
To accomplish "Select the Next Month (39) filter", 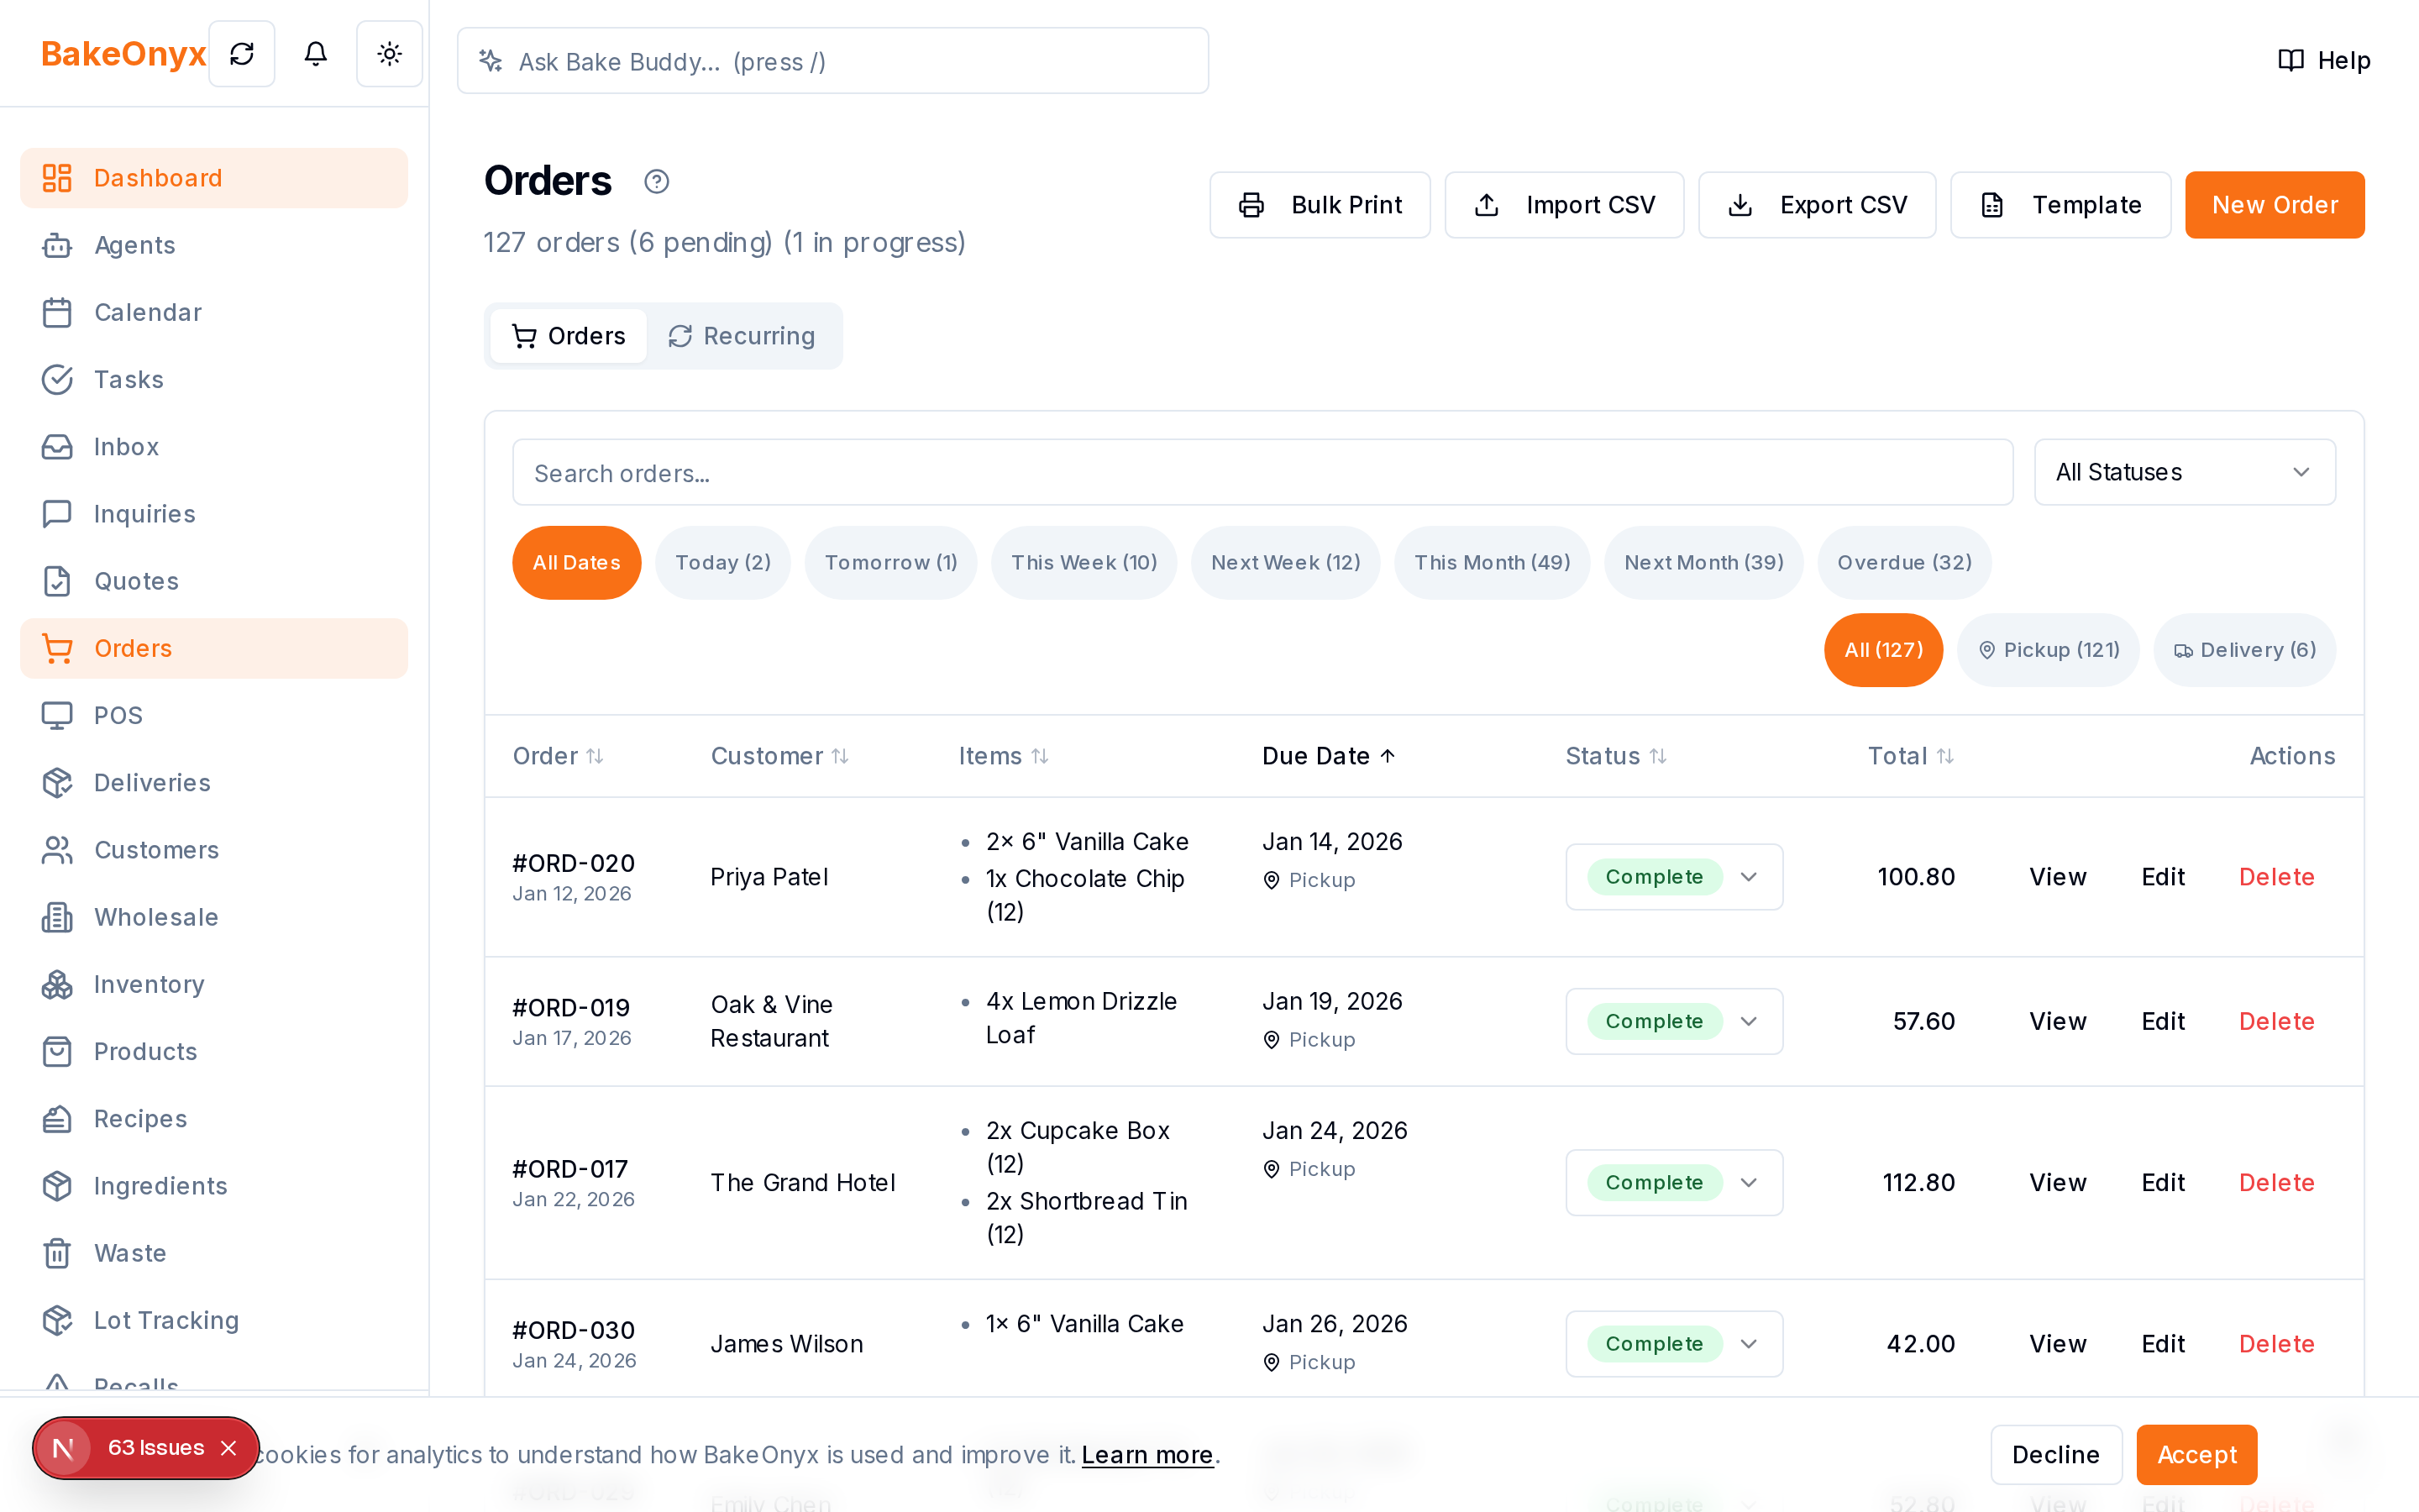I will coord(1703,562).
